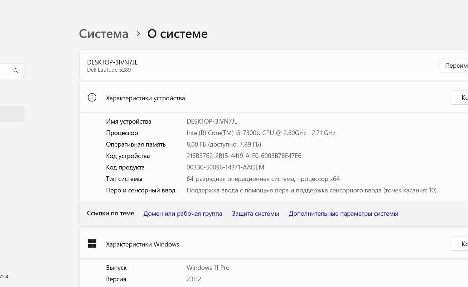Copy Windows specs via lower Ко button
This screenshot has width=468, height=287.
tap(459, 244)
